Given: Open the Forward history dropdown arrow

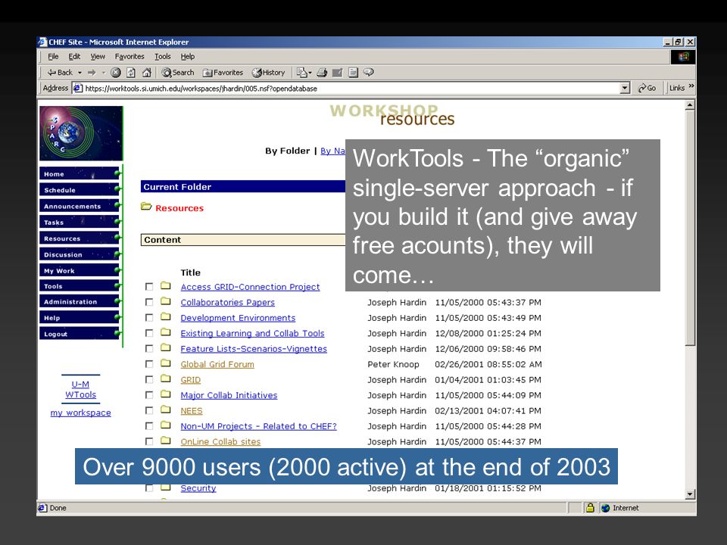Looking at the screenshot, I should 104,73.
